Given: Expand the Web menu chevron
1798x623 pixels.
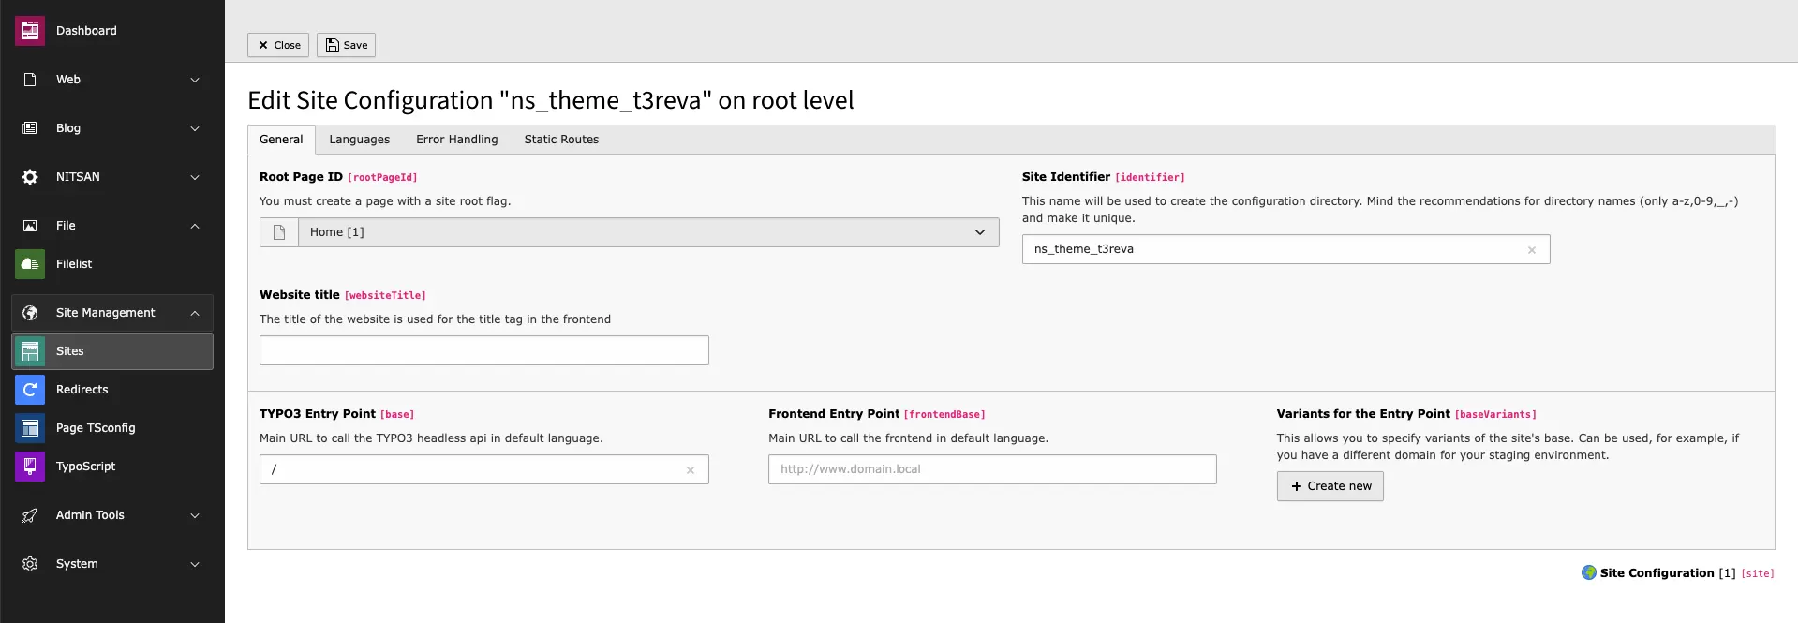Looking at the screenshot, I should 195,80.
